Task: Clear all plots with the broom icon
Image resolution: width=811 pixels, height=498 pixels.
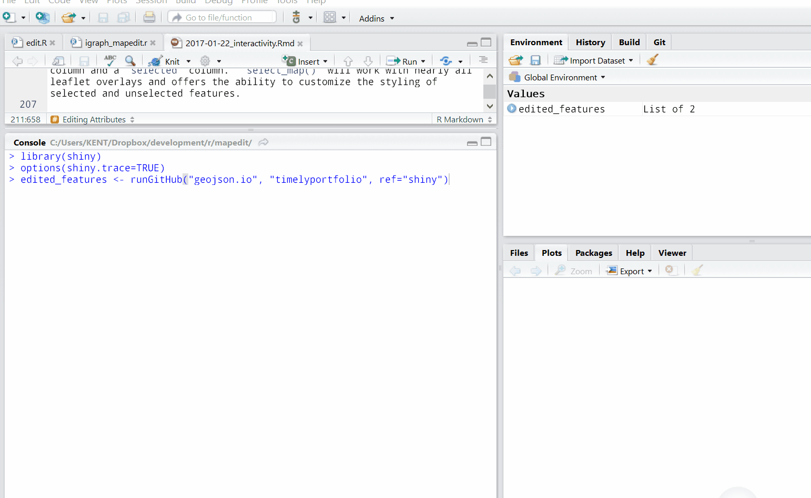Action: [x=697, y=271]
